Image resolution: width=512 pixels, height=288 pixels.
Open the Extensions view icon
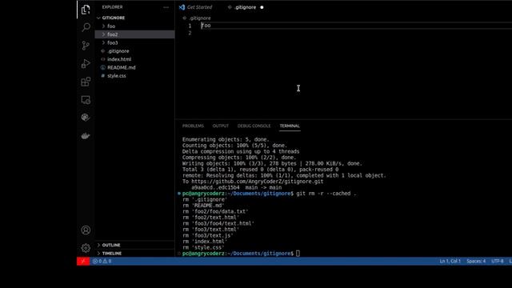pos(86,82)
